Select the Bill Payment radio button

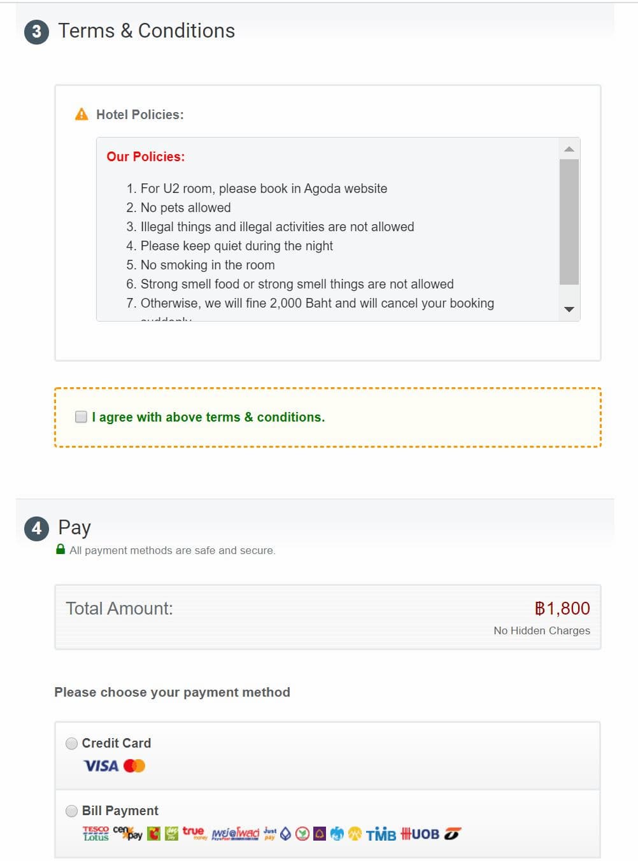72,811
